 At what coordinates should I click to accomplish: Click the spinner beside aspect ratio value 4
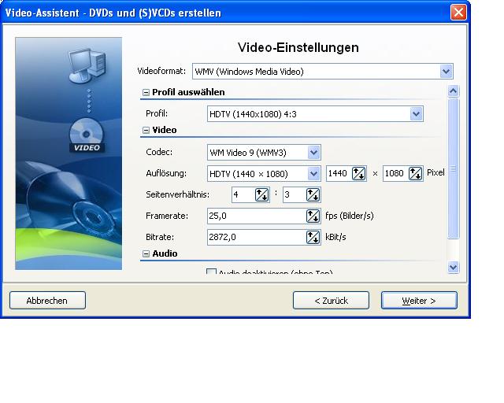pyautogui.click(x=261, y=194)
